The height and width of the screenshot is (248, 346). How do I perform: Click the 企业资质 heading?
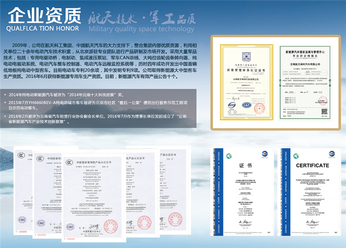[x=44, y=16]
